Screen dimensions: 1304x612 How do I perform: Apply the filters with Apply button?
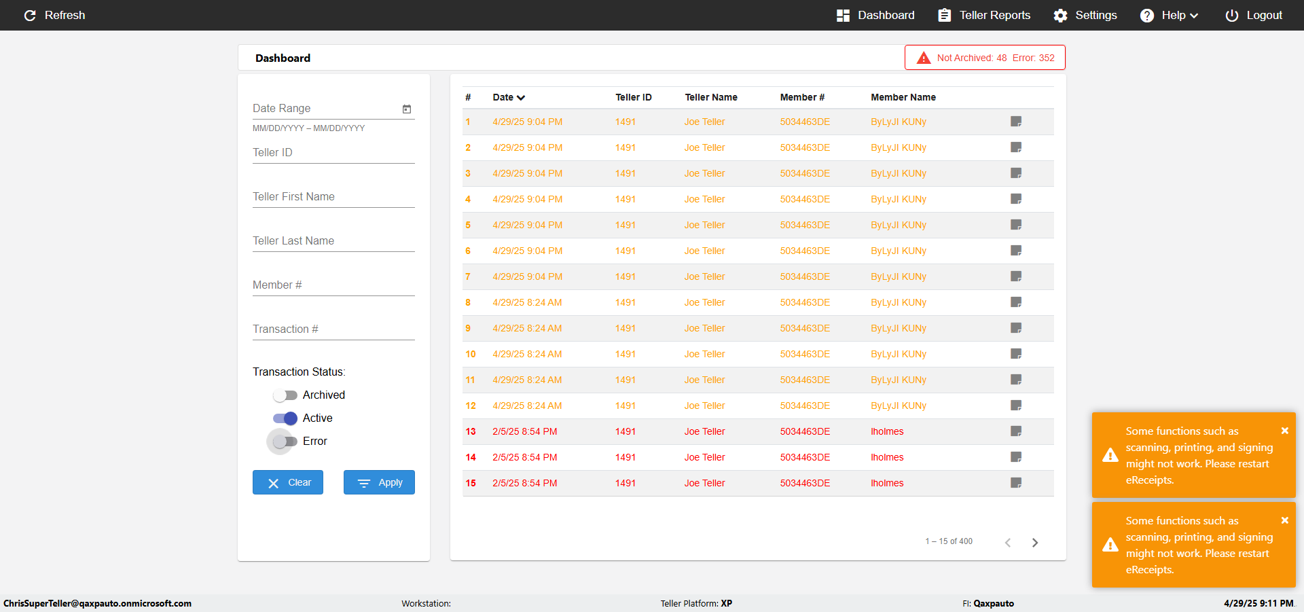coord(379,482)
